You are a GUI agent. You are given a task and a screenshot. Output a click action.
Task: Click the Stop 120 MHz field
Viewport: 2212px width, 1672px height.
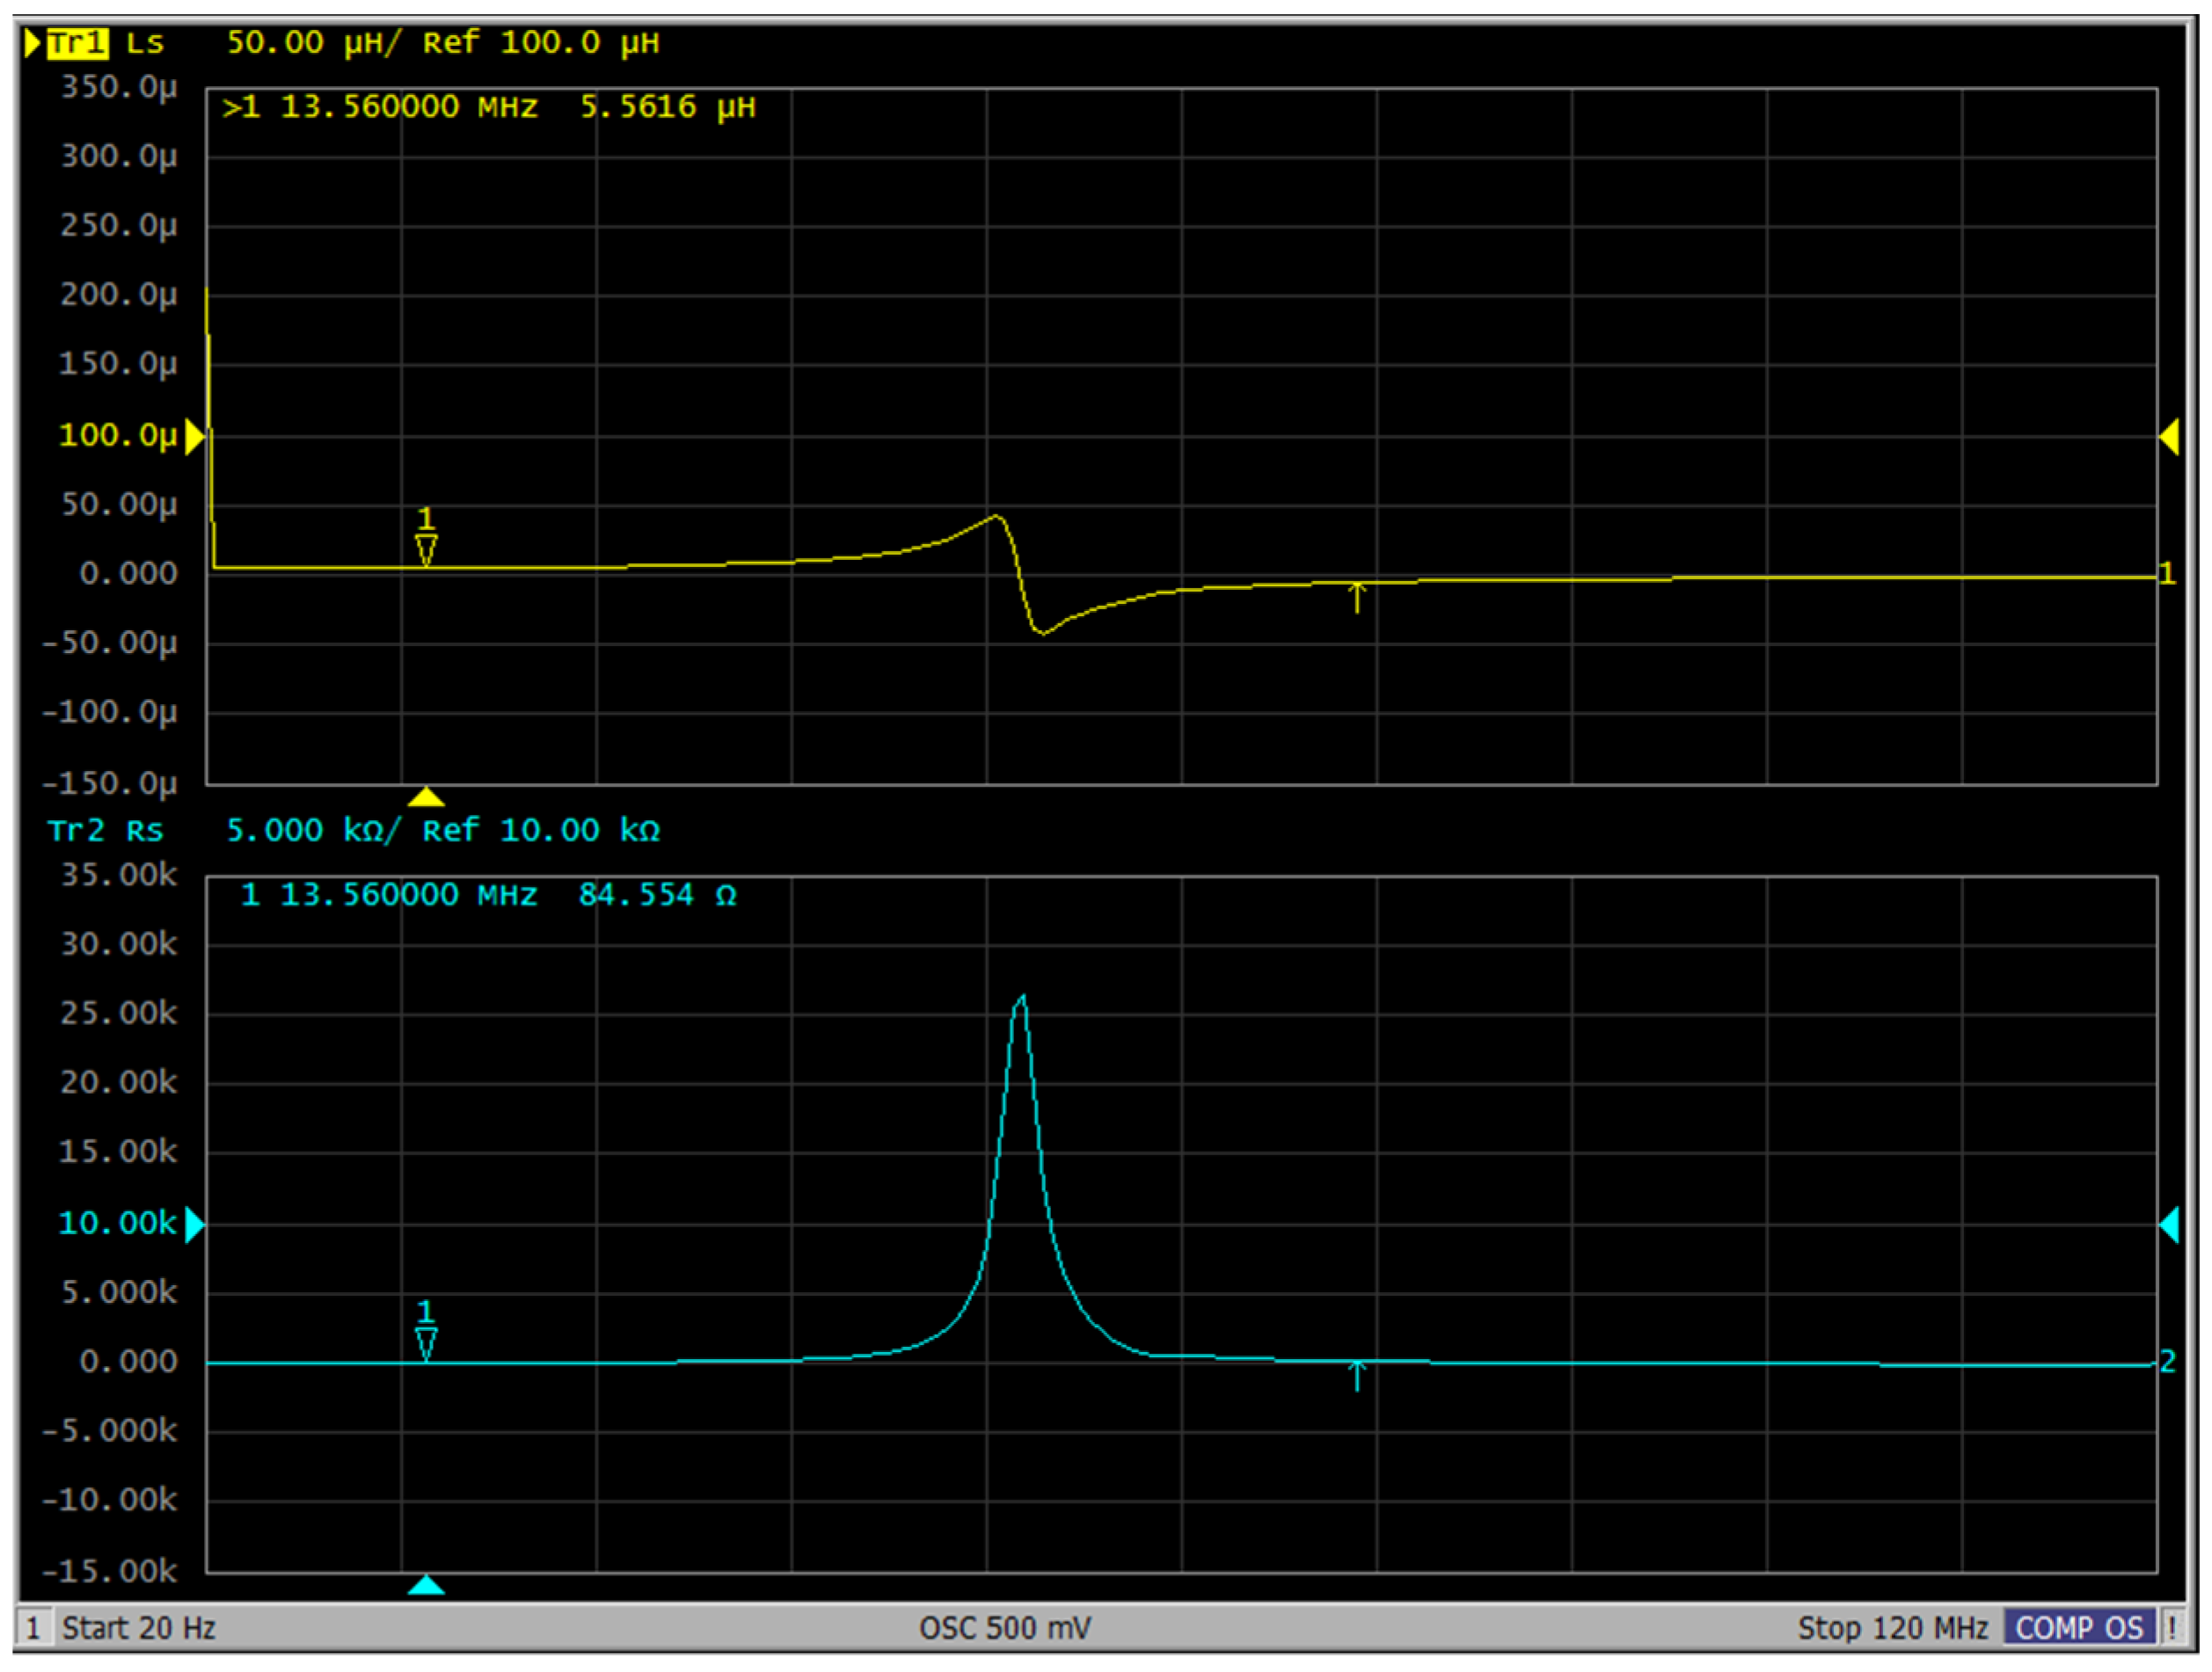[1893, 1628]
